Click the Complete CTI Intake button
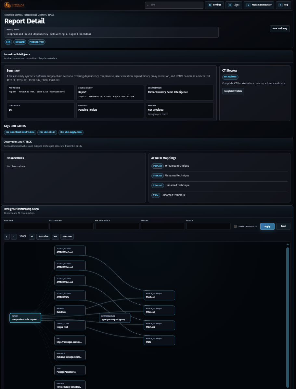296x389 pixels. [233, 91]
